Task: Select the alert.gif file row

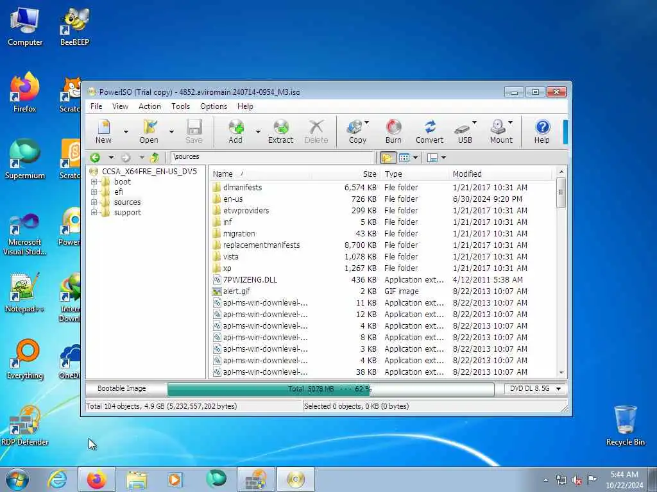Action: (382, 291)
